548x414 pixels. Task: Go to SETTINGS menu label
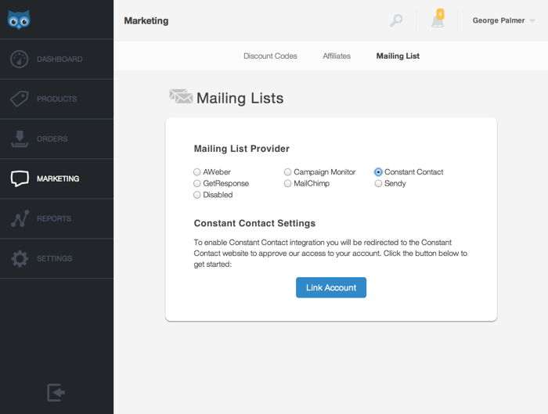55,258
